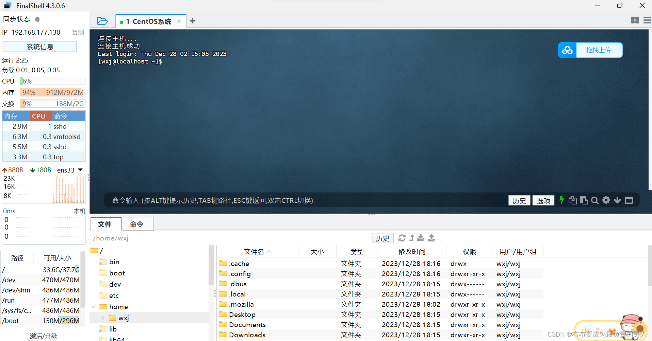Go to parent directory icon
652x341 pixels.
click(x=412, y=238)
